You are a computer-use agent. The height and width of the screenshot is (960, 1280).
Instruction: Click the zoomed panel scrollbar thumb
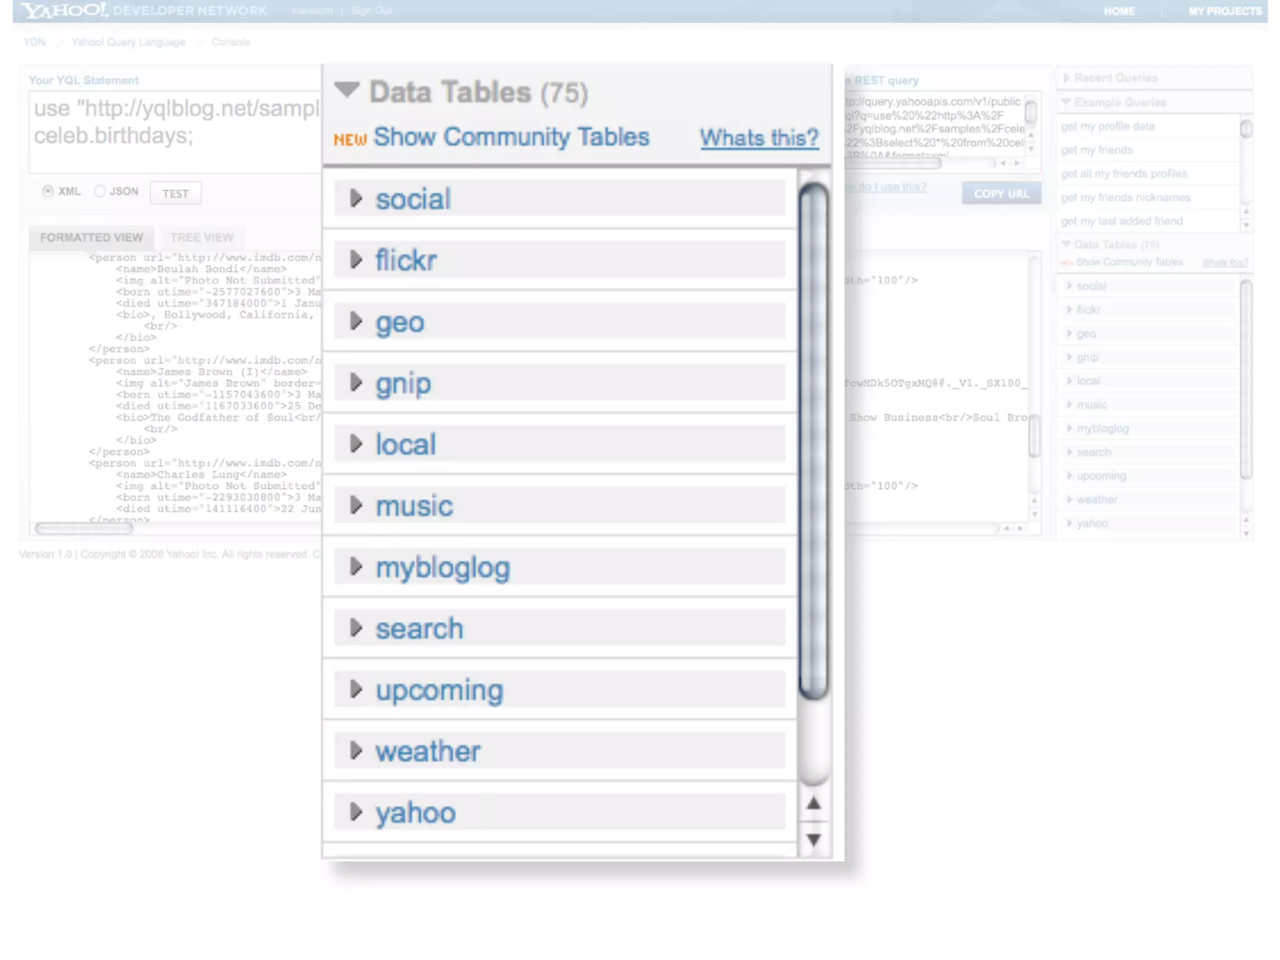[x=814, y=441]
